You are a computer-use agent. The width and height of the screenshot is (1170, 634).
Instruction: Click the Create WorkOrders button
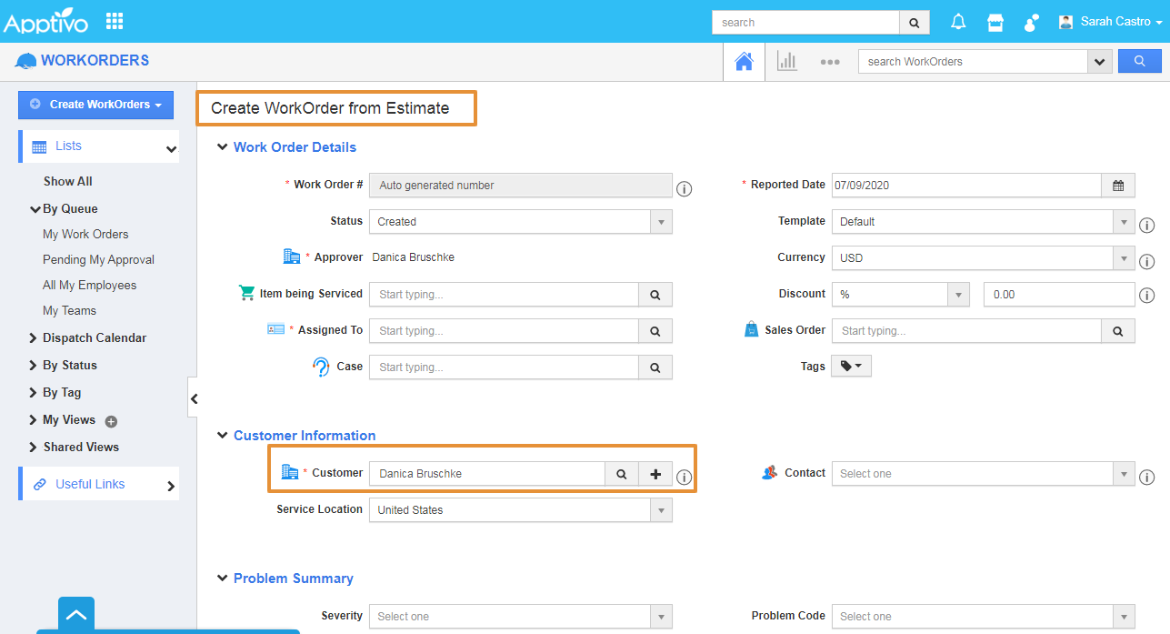95,105
